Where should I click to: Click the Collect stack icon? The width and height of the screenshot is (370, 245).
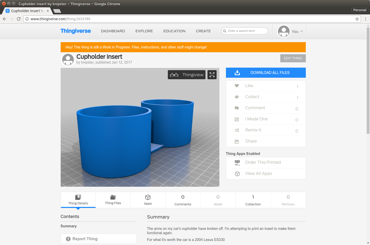[x=237, y=97]
